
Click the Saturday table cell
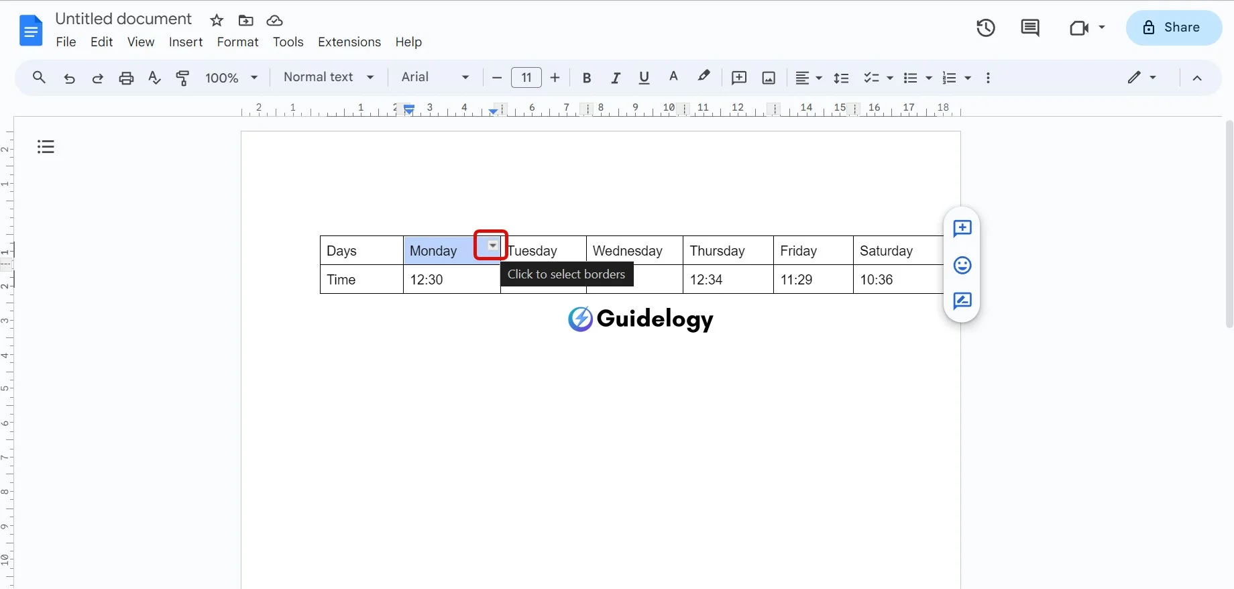coord(898,250)
